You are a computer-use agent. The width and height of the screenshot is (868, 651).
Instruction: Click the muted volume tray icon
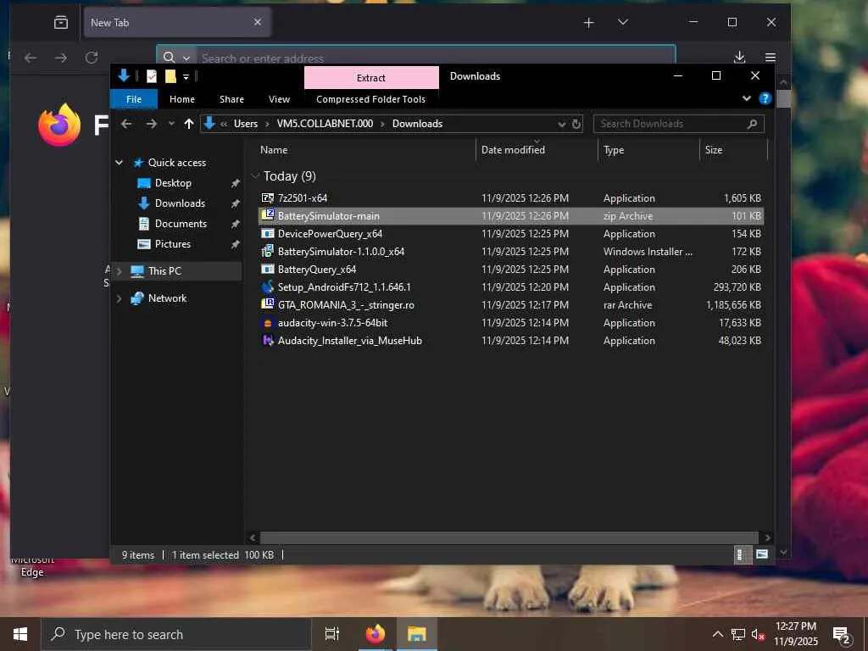tap(758, 634)
